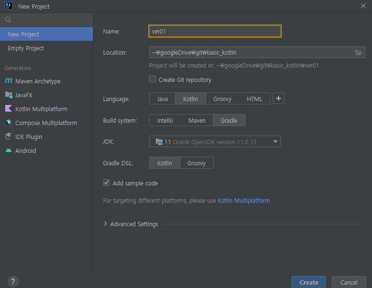372x288 pixels.
Task: Click the Create button
Action: (309, 282)
